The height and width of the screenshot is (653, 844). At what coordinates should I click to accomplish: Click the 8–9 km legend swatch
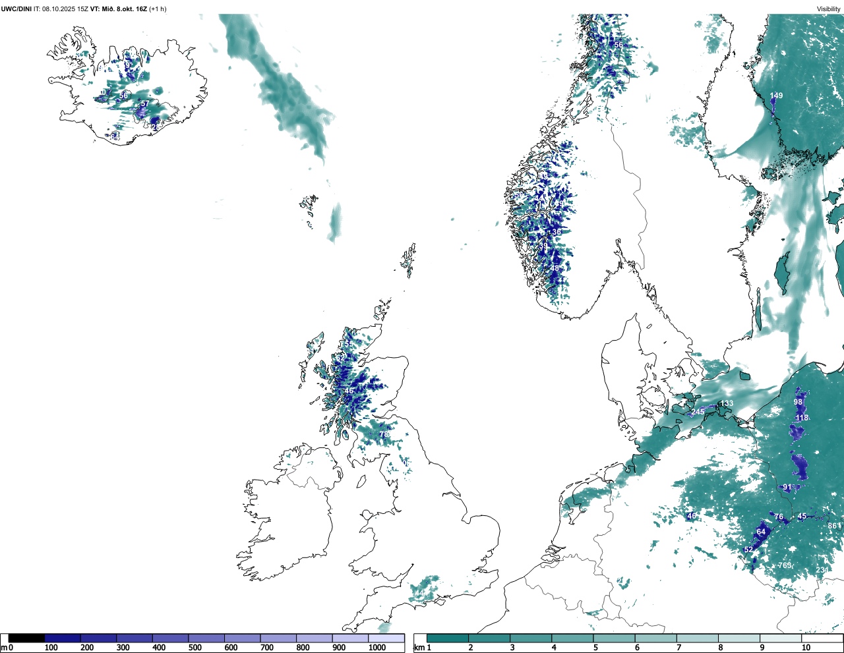[x=739, y=638]
